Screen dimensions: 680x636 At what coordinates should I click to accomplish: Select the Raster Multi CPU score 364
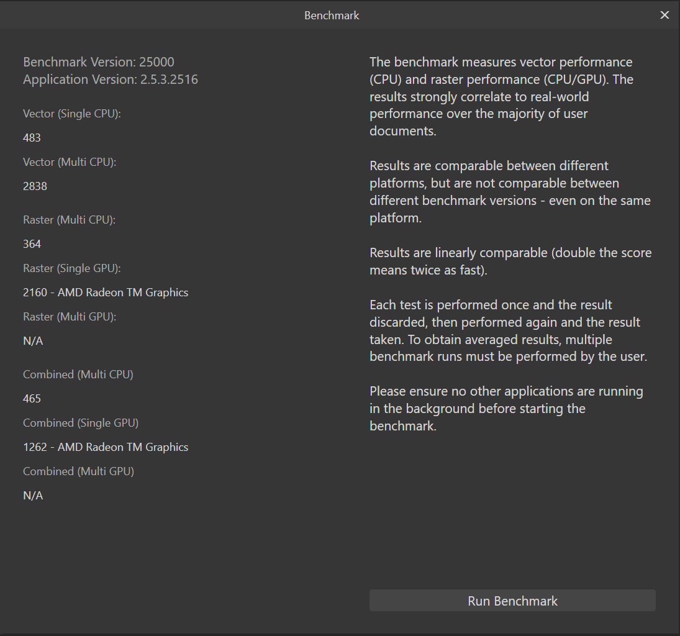pyautogui.click(x=32, y=243)
